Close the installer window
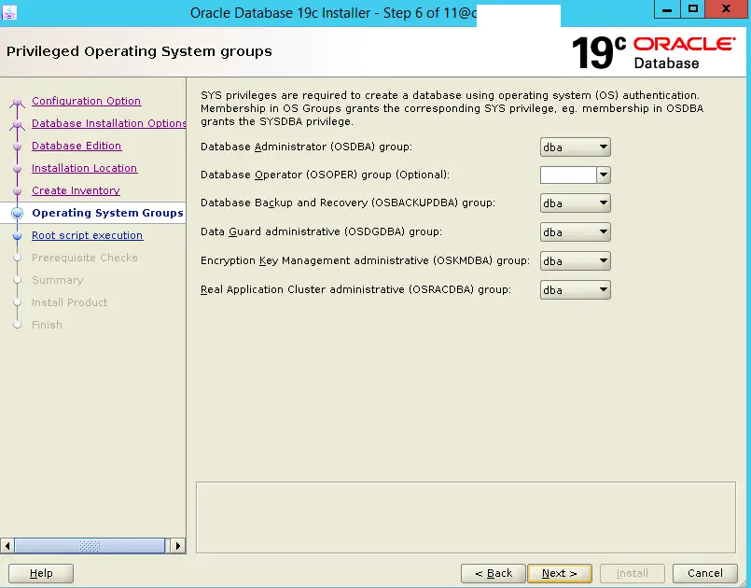 pos(726,8)
